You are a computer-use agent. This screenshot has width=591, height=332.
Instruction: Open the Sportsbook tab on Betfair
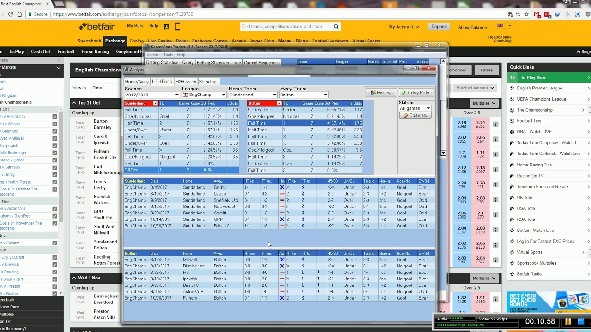tap(89, 41)
